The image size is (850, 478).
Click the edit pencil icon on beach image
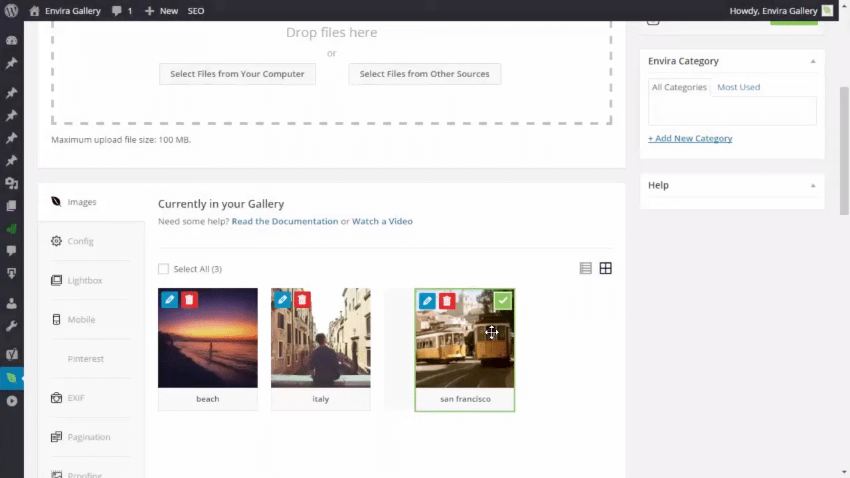pyautogui.click(x=169, y=300)
